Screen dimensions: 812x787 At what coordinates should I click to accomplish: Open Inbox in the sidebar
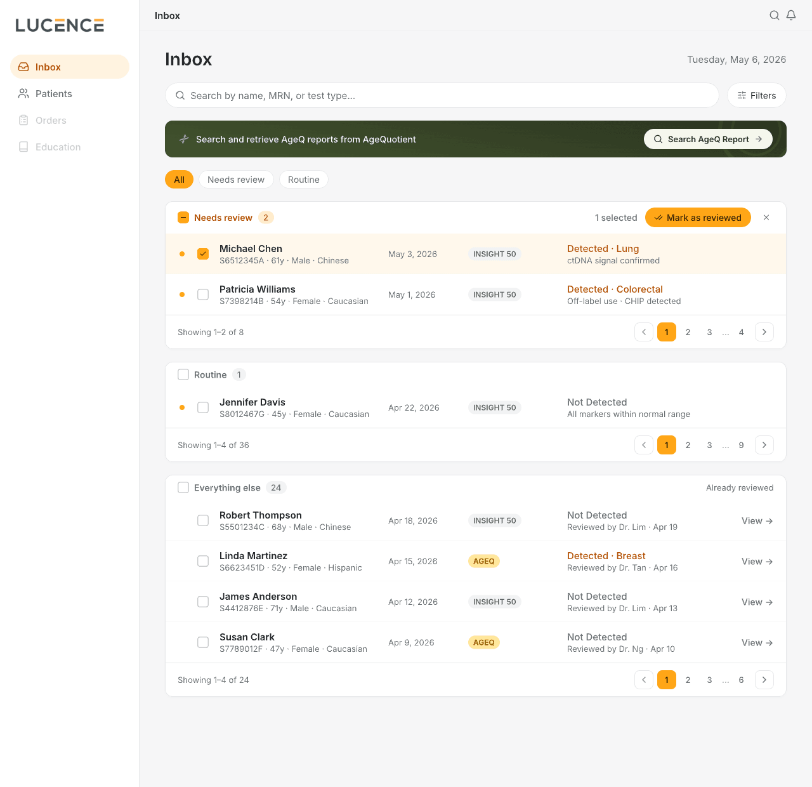pos(70,67)
